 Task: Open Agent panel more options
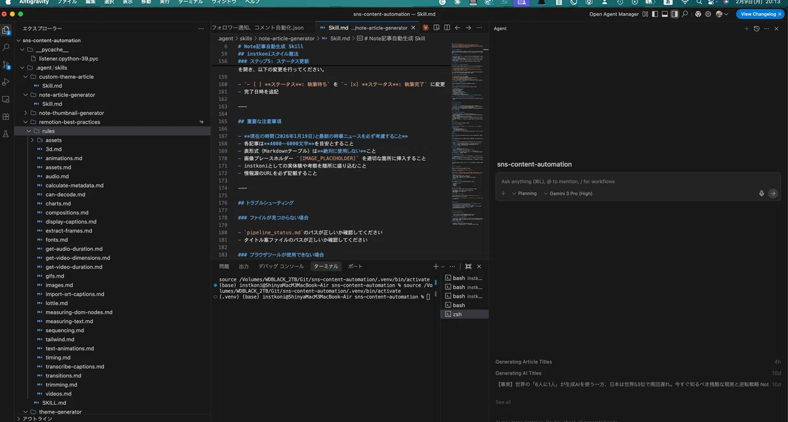click(767, 29)
